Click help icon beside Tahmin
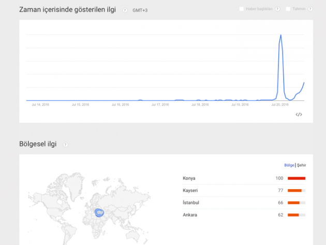 tap(310, 9)
